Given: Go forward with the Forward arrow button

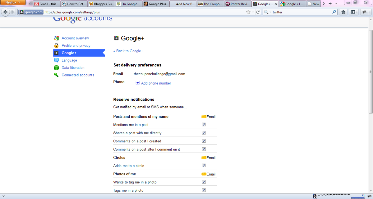Looking at the screenshot, I should pos(12,12).
